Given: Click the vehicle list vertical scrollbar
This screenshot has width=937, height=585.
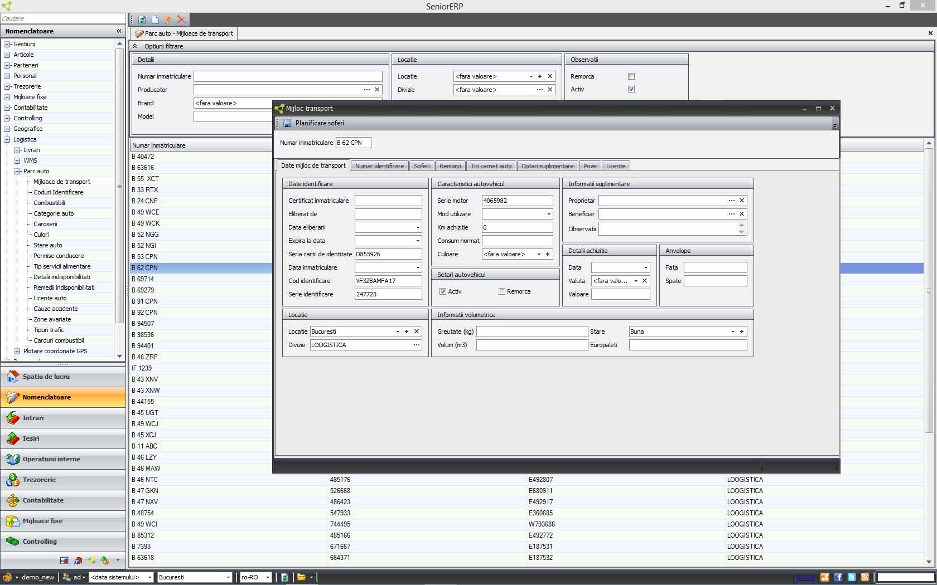Looking at the screenshot, I should pyautogui.click(x=929, y=290).
